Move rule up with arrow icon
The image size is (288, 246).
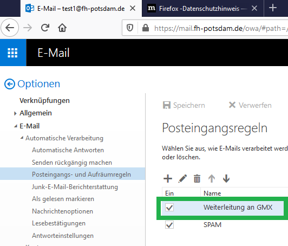(212, 178)
